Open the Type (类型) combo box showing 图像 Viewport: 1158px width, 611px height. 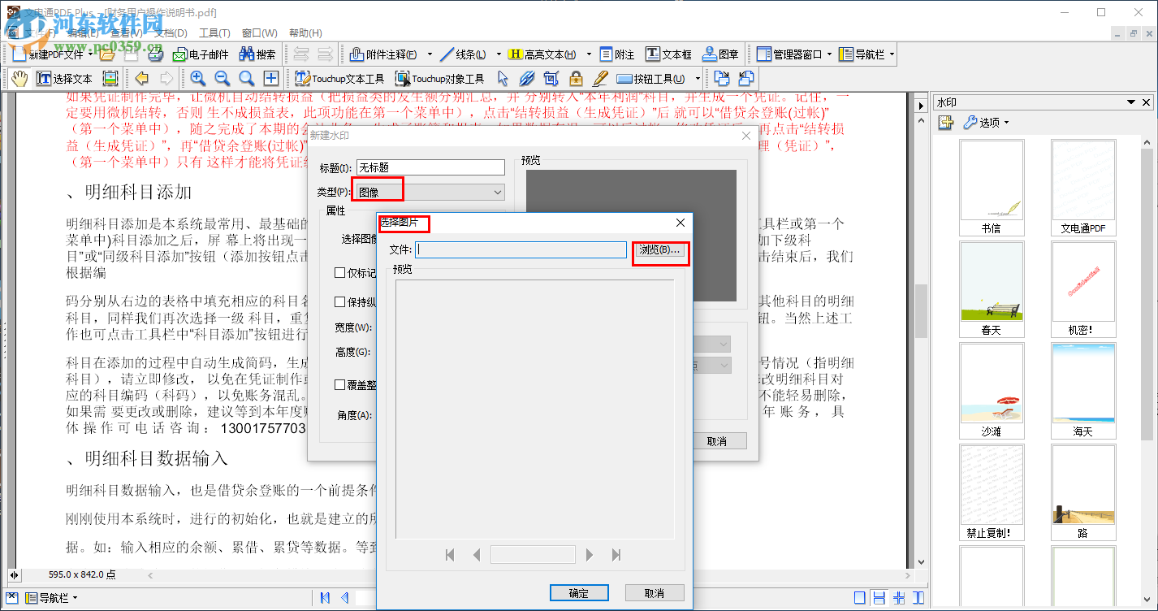pyautogui.click(x=430, y=192)
